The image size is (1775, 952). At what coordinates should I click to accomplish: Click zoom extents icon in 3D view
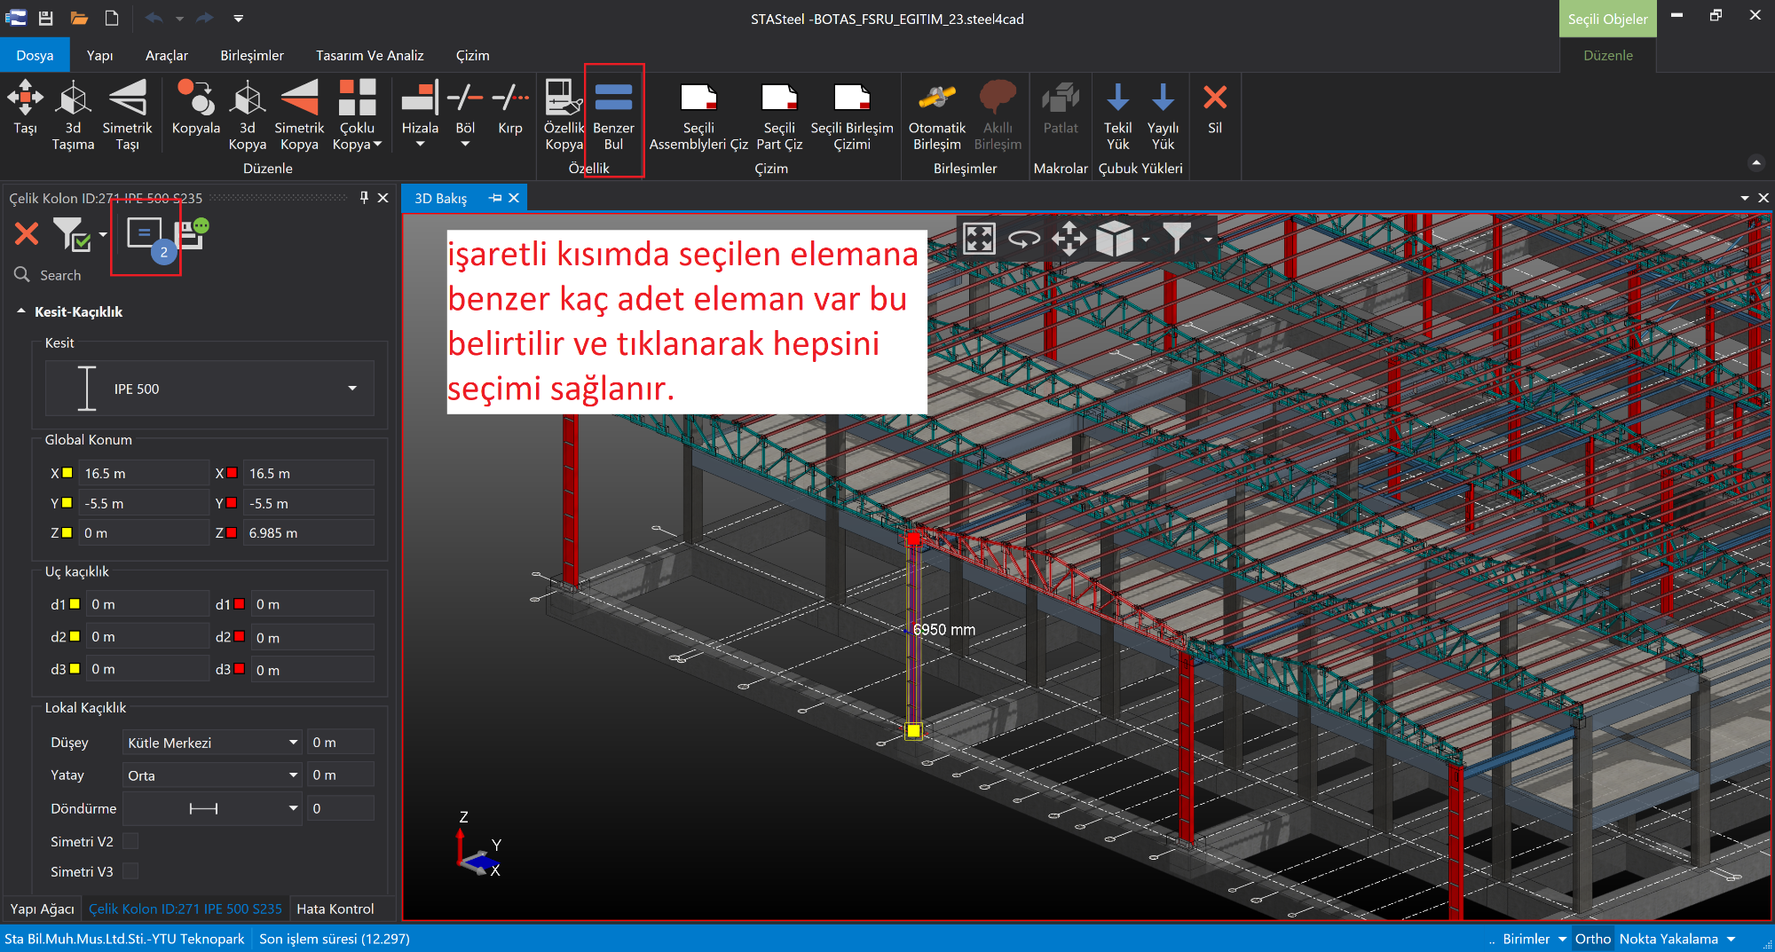pos(979,239)
